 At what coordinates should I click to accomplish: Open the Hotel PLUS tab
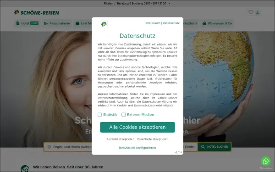coord(27,23)
